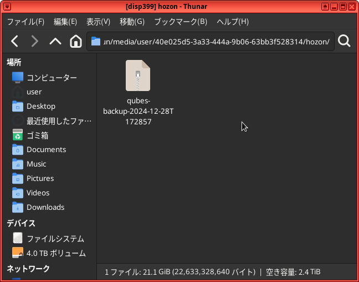Open search with the magnifier icon
Screen dimensions: 359x282
[344, 41]
